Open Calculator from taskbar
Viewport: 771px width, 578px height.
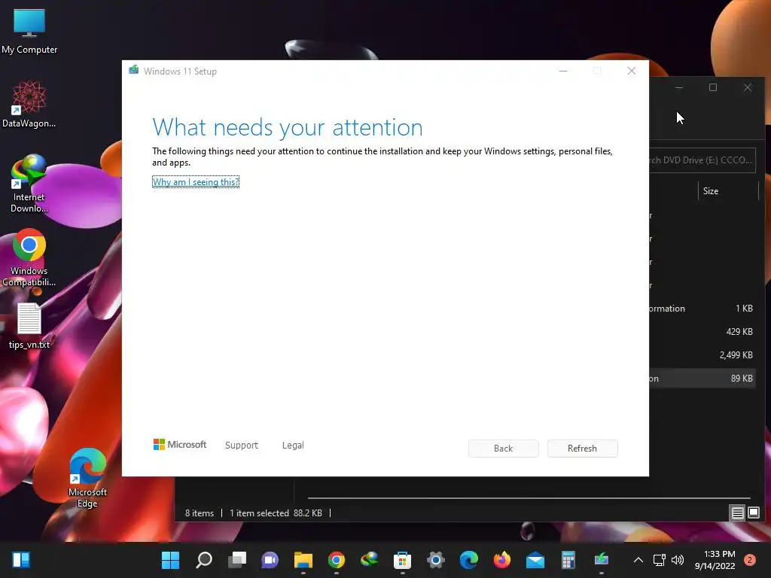568,560
